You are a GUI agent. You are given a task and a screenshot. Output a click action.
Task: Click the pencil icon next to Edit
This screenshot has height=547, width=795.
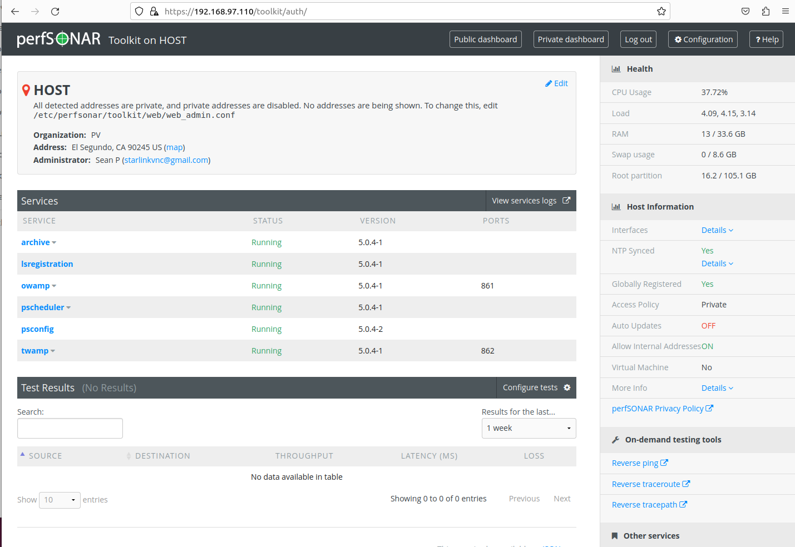[x=549, y=83]
